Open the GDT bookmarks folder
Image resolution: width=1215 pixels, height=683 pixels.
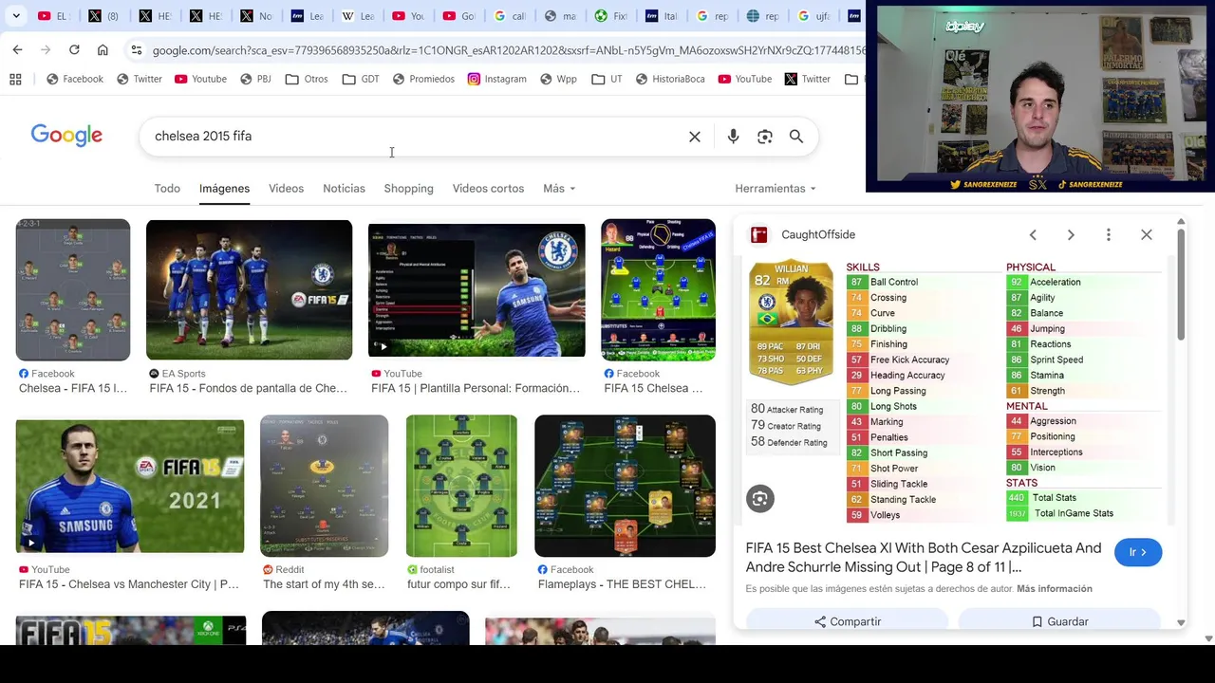(x=361, y=79)
